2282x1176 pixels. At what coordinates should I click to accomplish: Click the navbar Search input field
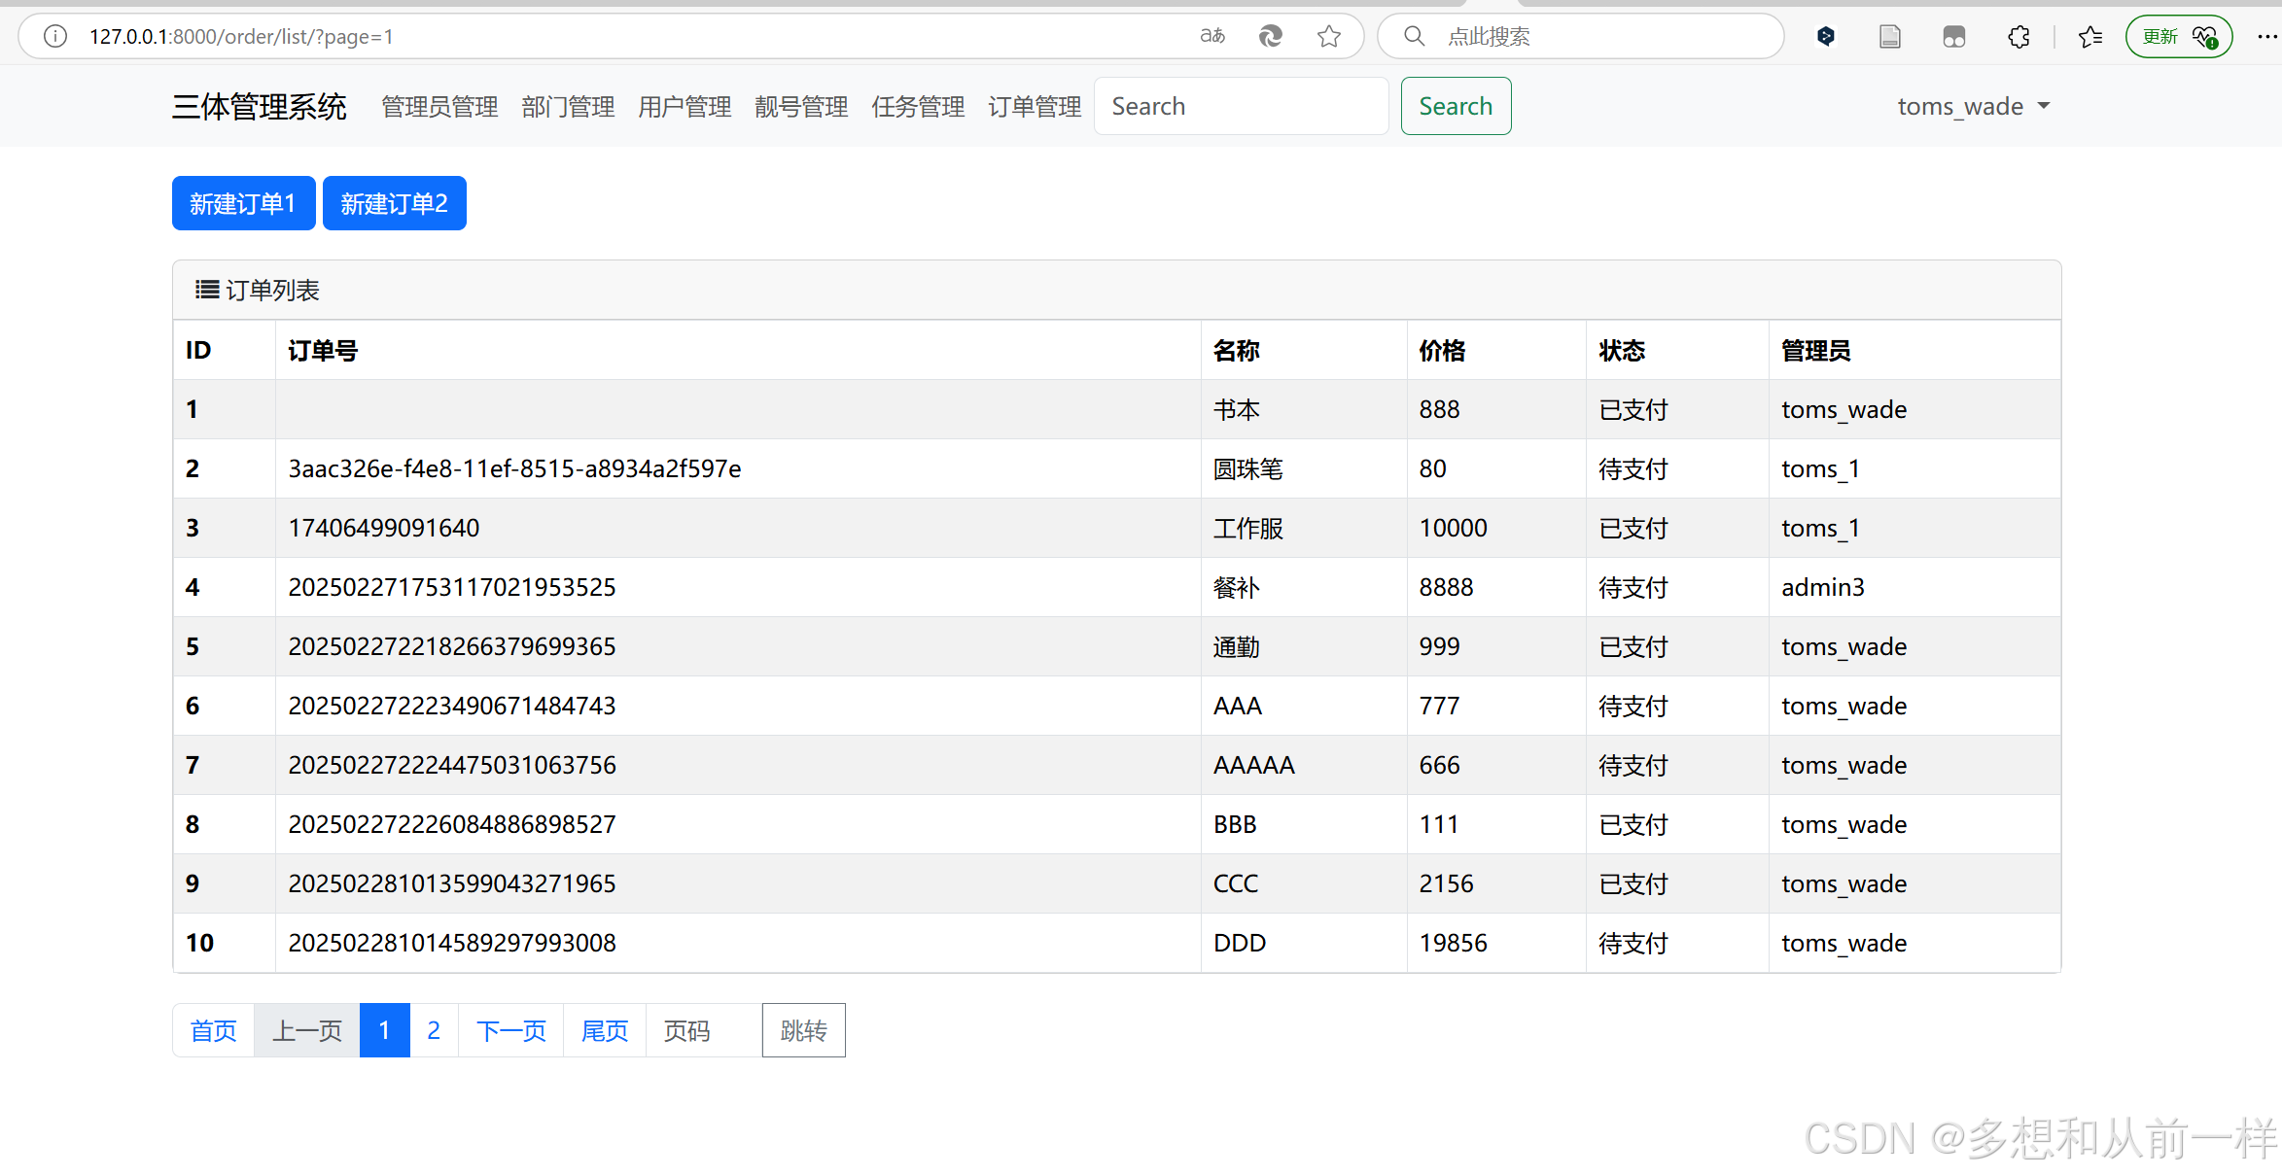tap(1241, 106)
